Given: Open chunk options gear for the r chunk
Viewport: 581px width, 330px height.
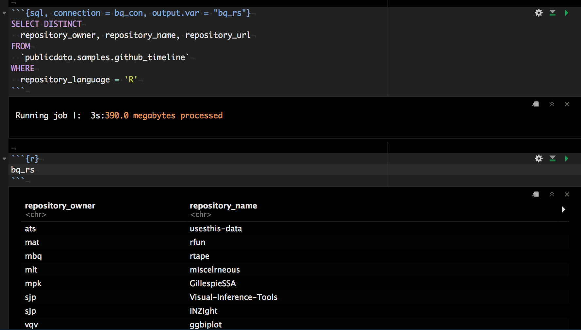Looking at the screenshot, I should [x=539, y=158].
